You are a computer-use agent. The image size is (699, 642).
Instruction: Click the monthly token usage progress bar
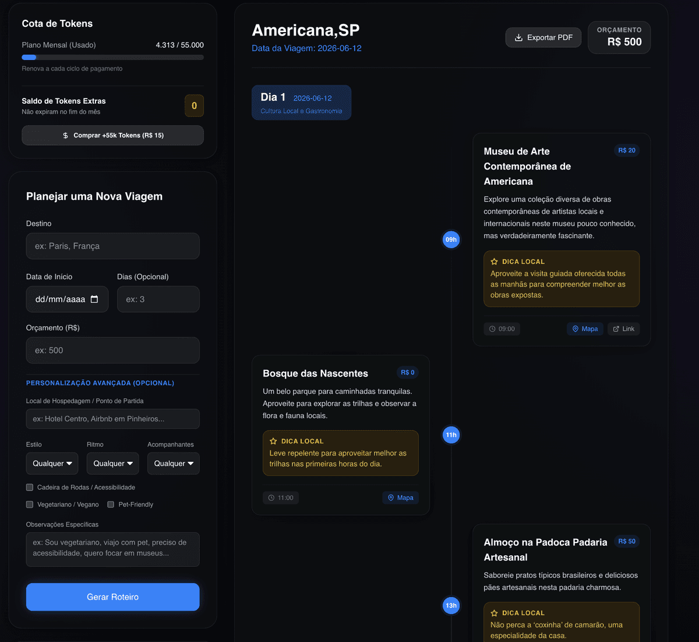(113, 58)
